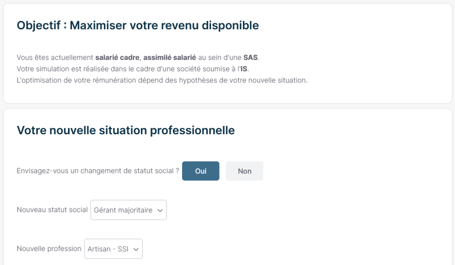
Task: Click the Nouvelle profession label
Action: point(49,249)
